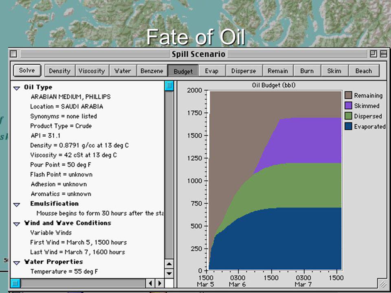This screenshot has width=391, height=293.
Task: Click the Solve button
Action: [27, 70]
